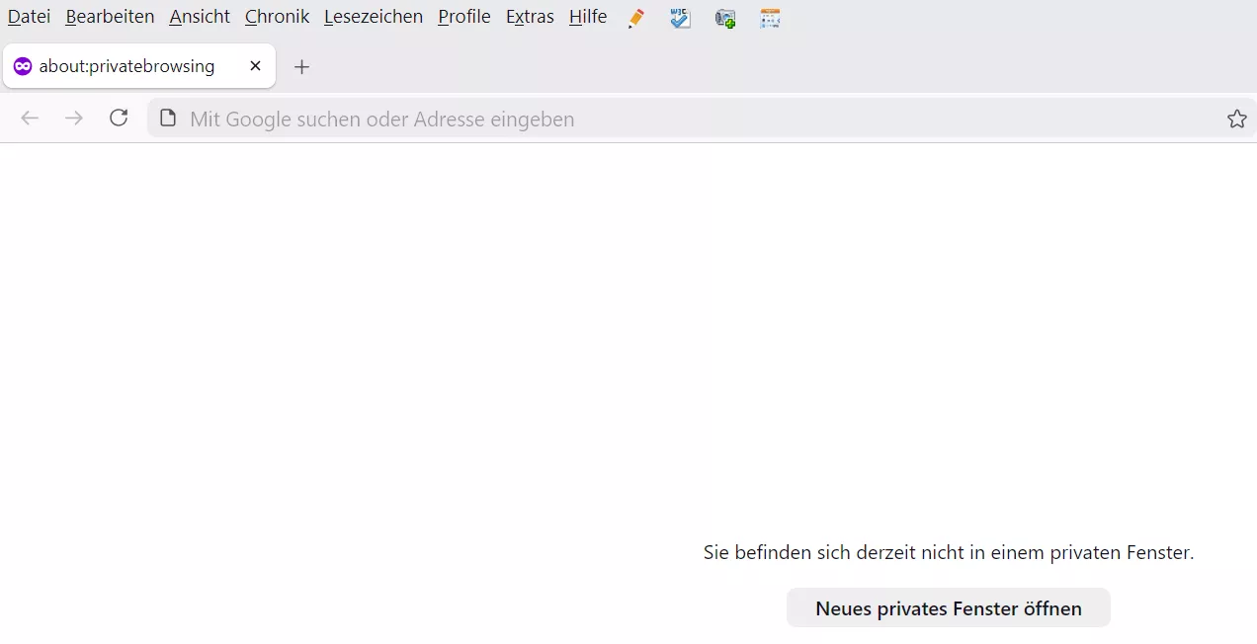The image size is (1257, 644).
Task: Open the Hilfe menu
Action: [x=588, y=17]
